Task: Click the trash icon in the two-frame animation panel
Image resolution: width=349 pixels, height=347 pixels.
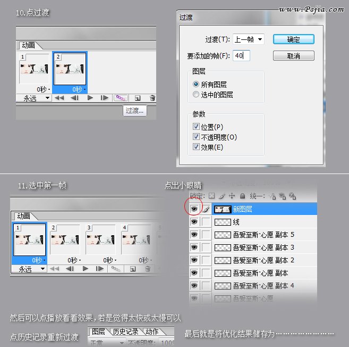Action: tap(152, 98)
